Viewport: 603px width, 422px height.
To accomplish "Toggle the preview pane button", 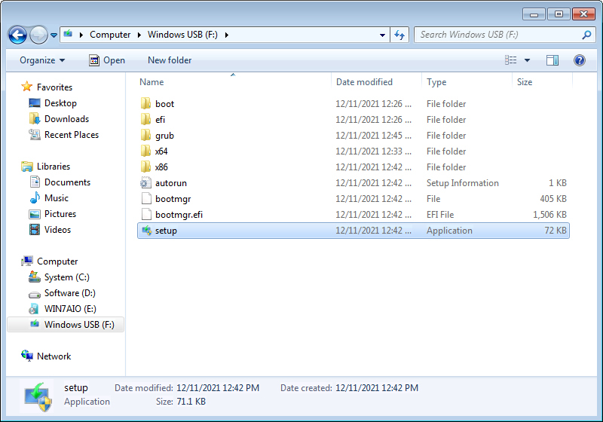I will tap(552, 60).
